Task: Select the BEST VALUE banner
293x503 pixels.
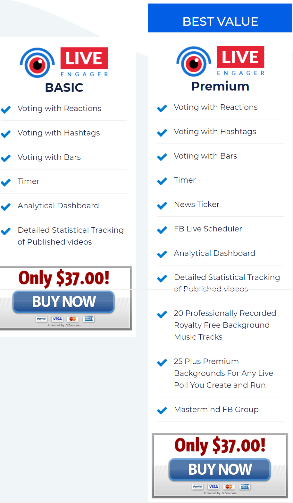Action: tap(220, 18)
